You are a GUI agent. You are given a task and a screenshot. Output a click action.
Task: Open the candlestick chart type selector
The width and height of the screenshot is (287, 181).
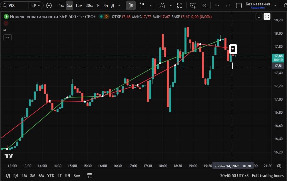coord(131,5)
